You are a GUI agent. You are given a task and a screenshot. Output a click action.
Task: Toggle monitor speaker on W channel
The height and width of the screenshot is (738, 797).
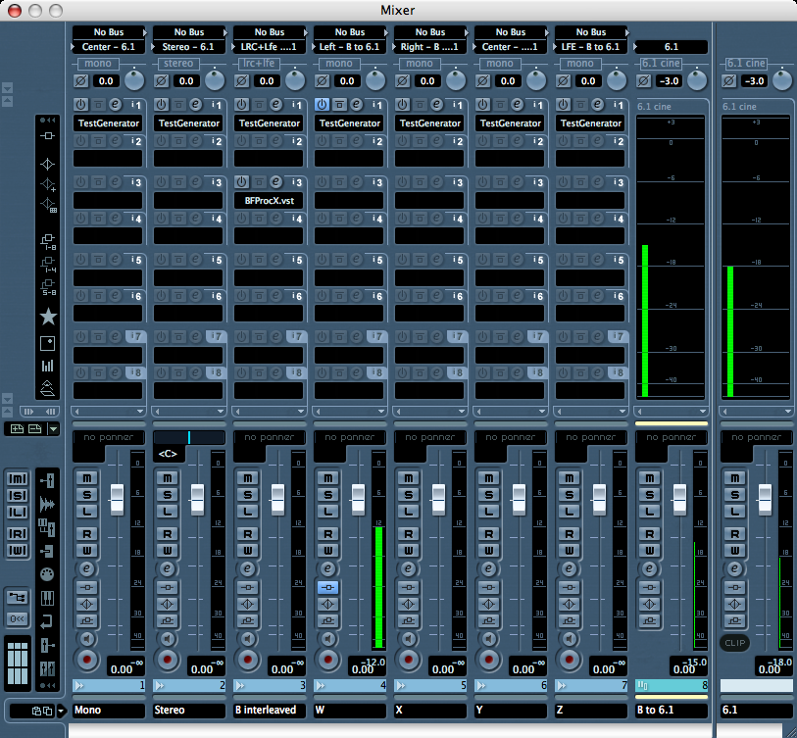pyautogui.click(x=327, y=639)
